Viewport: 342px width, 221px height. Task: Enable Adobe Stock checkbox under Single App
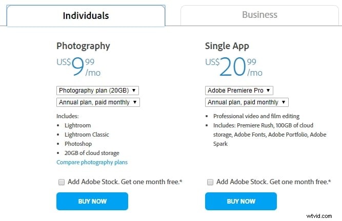[210, 182]
